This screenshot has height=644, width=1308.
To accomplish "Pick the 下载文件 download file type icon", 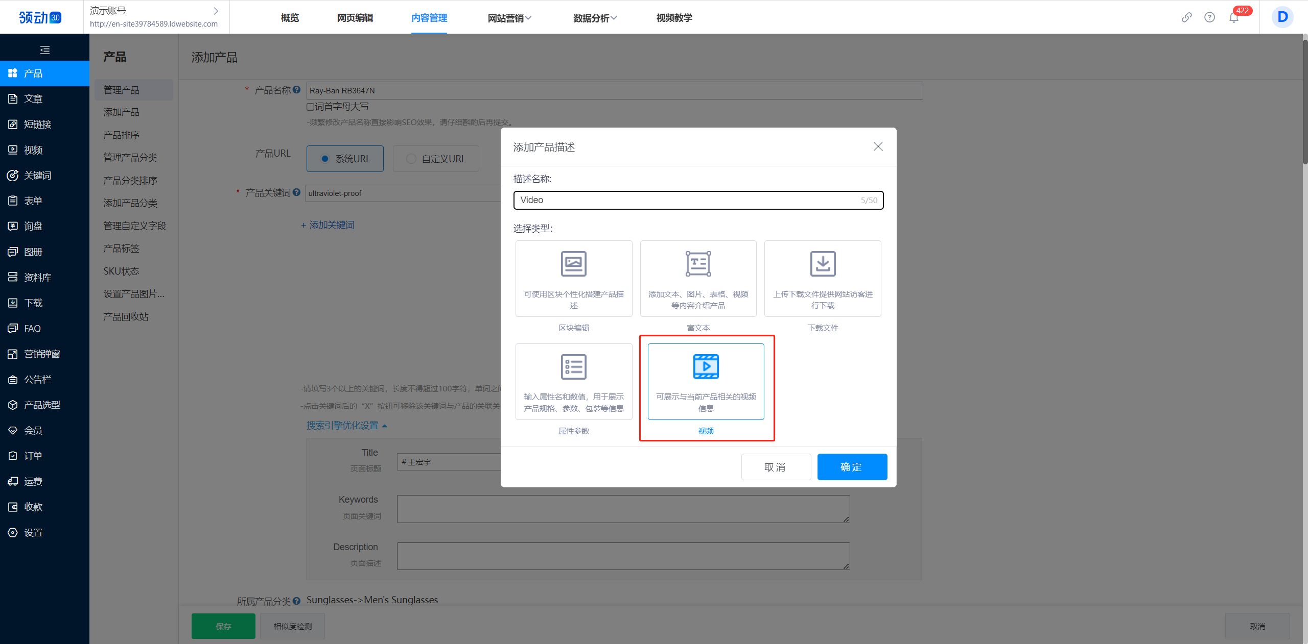I will click(x=823, y=264).
